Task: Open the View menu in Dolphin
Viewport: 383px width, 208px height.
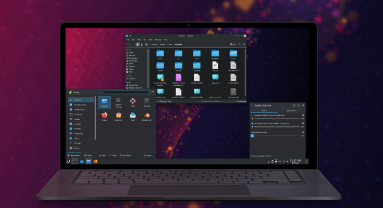Action: click(x=139, y=40)
